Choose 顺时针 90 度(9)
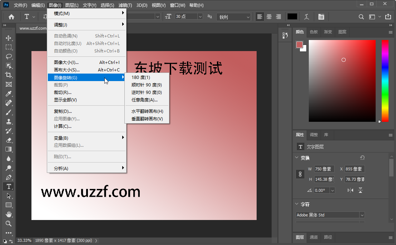 (x=147, y=85)
